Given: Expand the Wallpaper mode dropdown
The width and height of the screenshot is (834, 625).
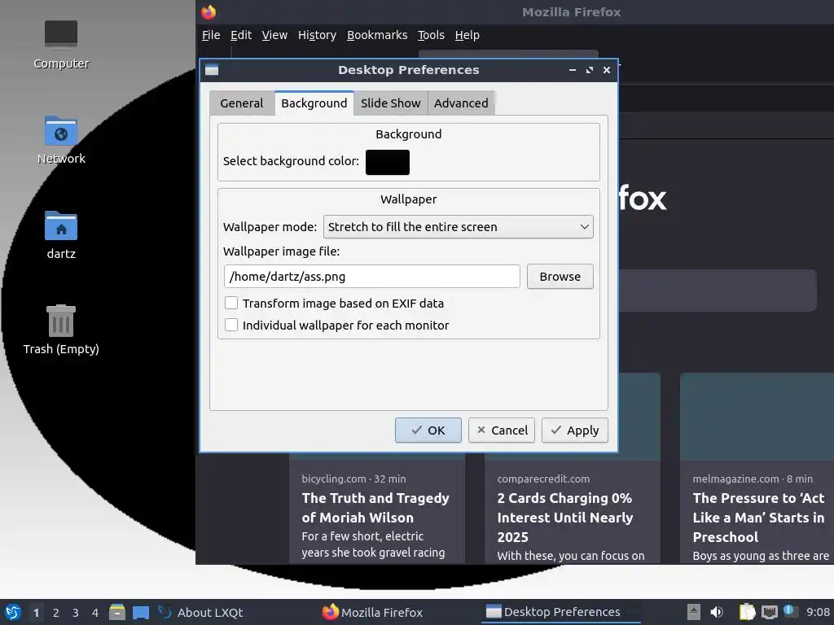Looking at the screenshot, I should click(459, 227).
